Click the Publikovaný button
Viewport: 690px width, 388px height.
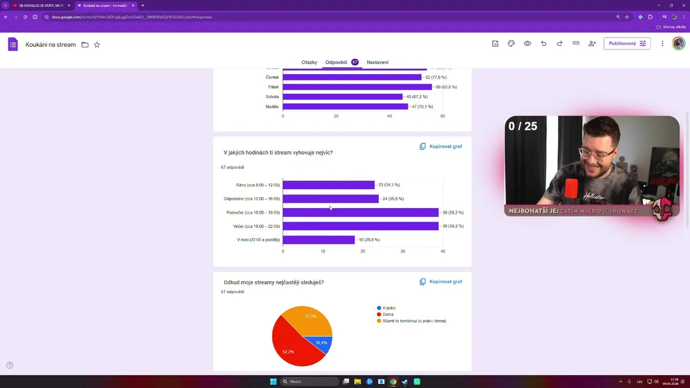(627, 44)
